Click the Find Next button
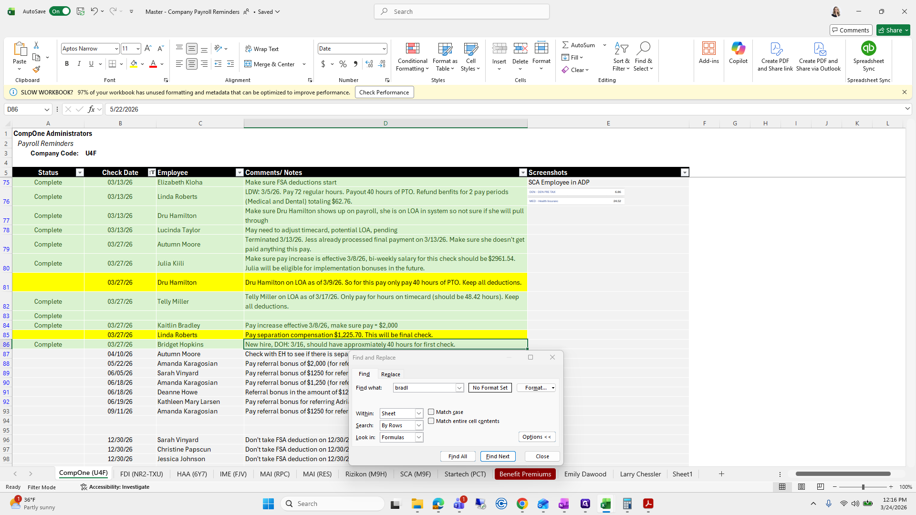The height and width of the screenshot is (515, 916). tap(498, 456)
